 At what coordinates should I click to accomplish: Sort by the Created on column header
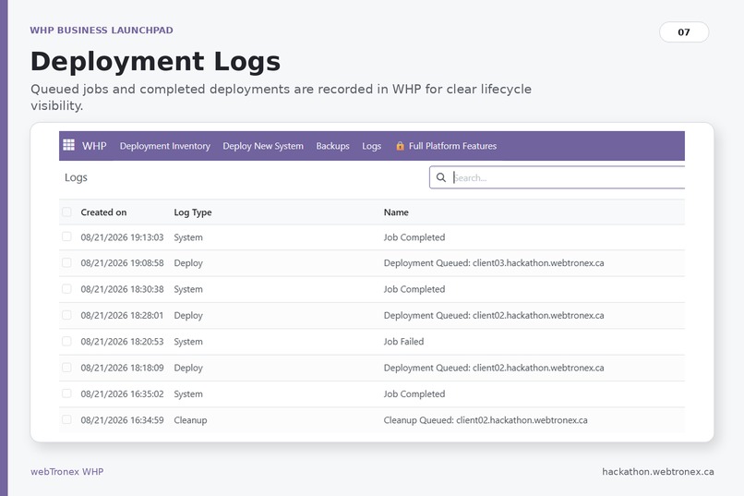(x=103, y=212)
